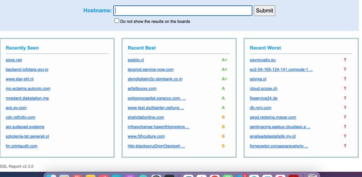This screenshot has width=362, height=177.
Task: Open mredard.diskstation.me link
Action: click(27, 98)
